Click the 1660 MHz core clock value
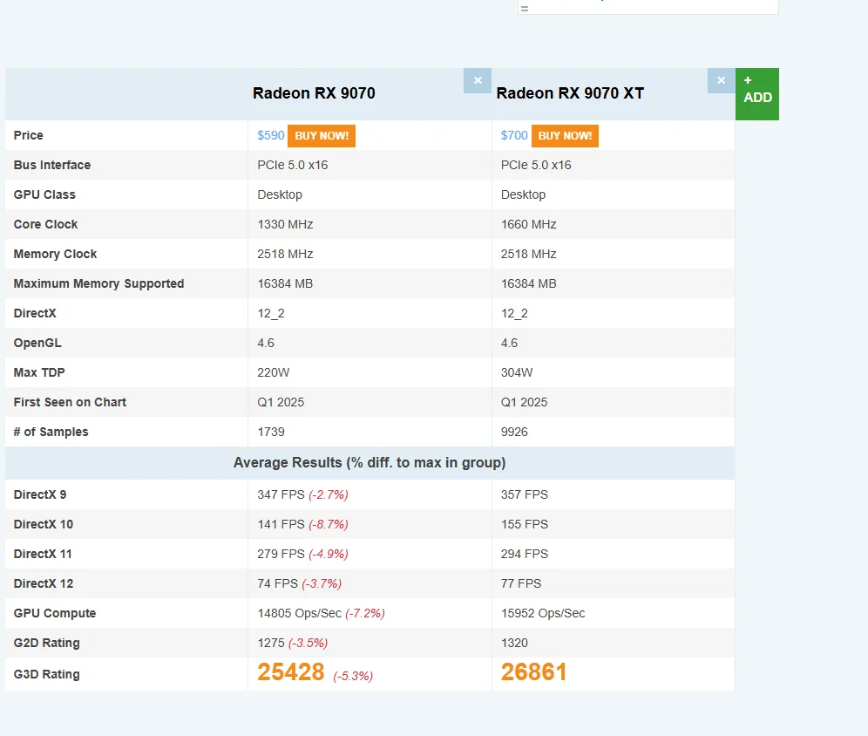Viewport: 868px width, 736px height. pyautogui.click(x=529, y=224)
